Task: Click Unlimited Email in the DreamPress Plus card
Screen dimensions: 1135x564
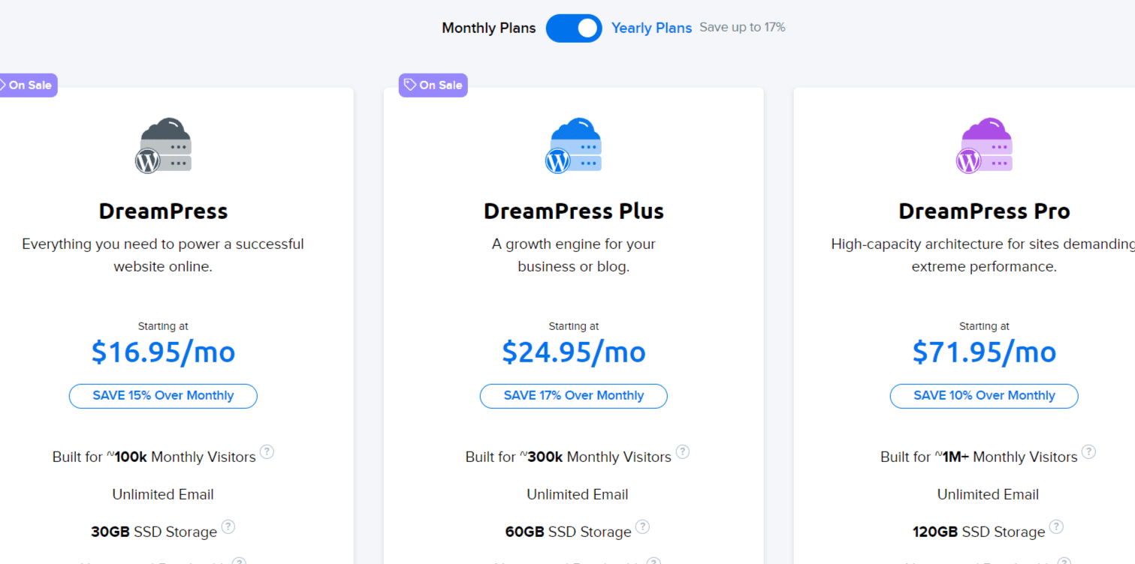Action: [x=578, y=495]
